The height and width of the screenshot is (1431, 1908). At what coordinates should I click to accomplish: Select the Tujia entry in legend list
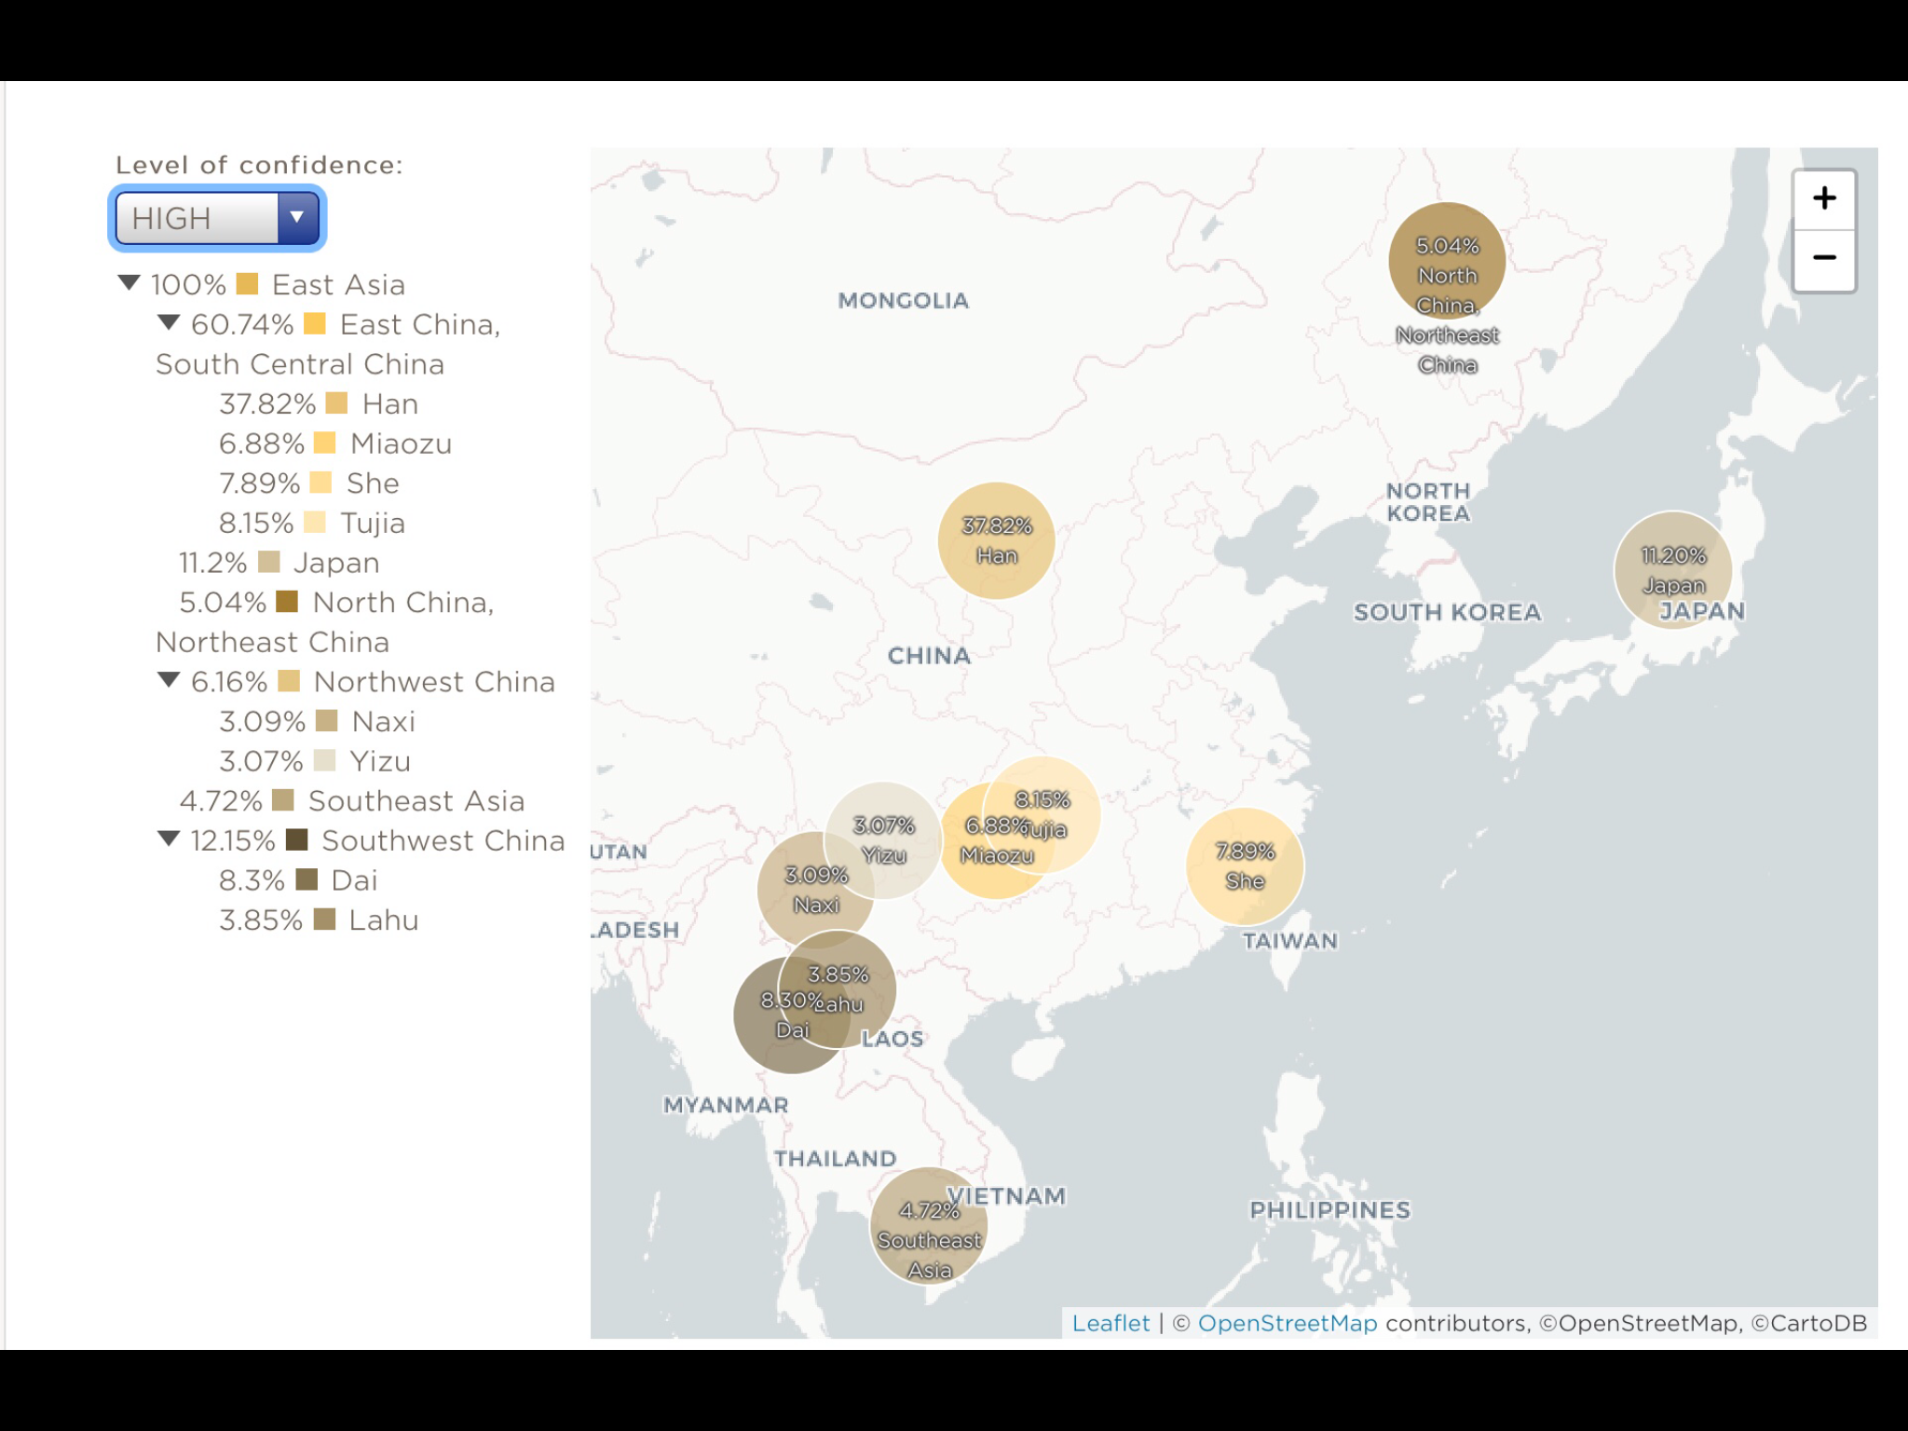click(372, 523)
